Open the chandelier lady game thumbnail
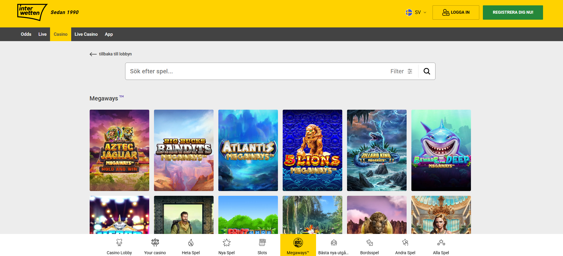 441,215
